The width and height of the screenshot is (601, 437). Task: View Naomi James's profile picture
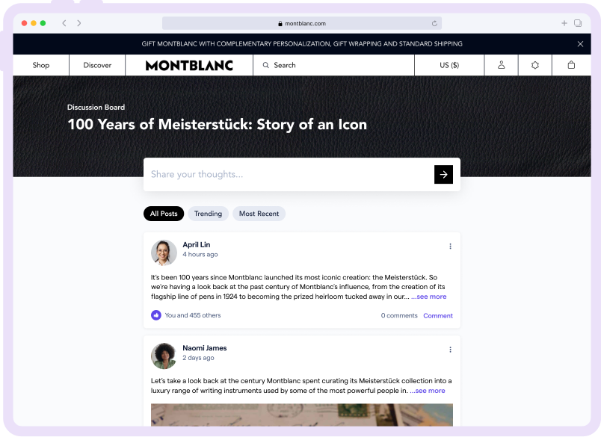(x=164, y=356)
